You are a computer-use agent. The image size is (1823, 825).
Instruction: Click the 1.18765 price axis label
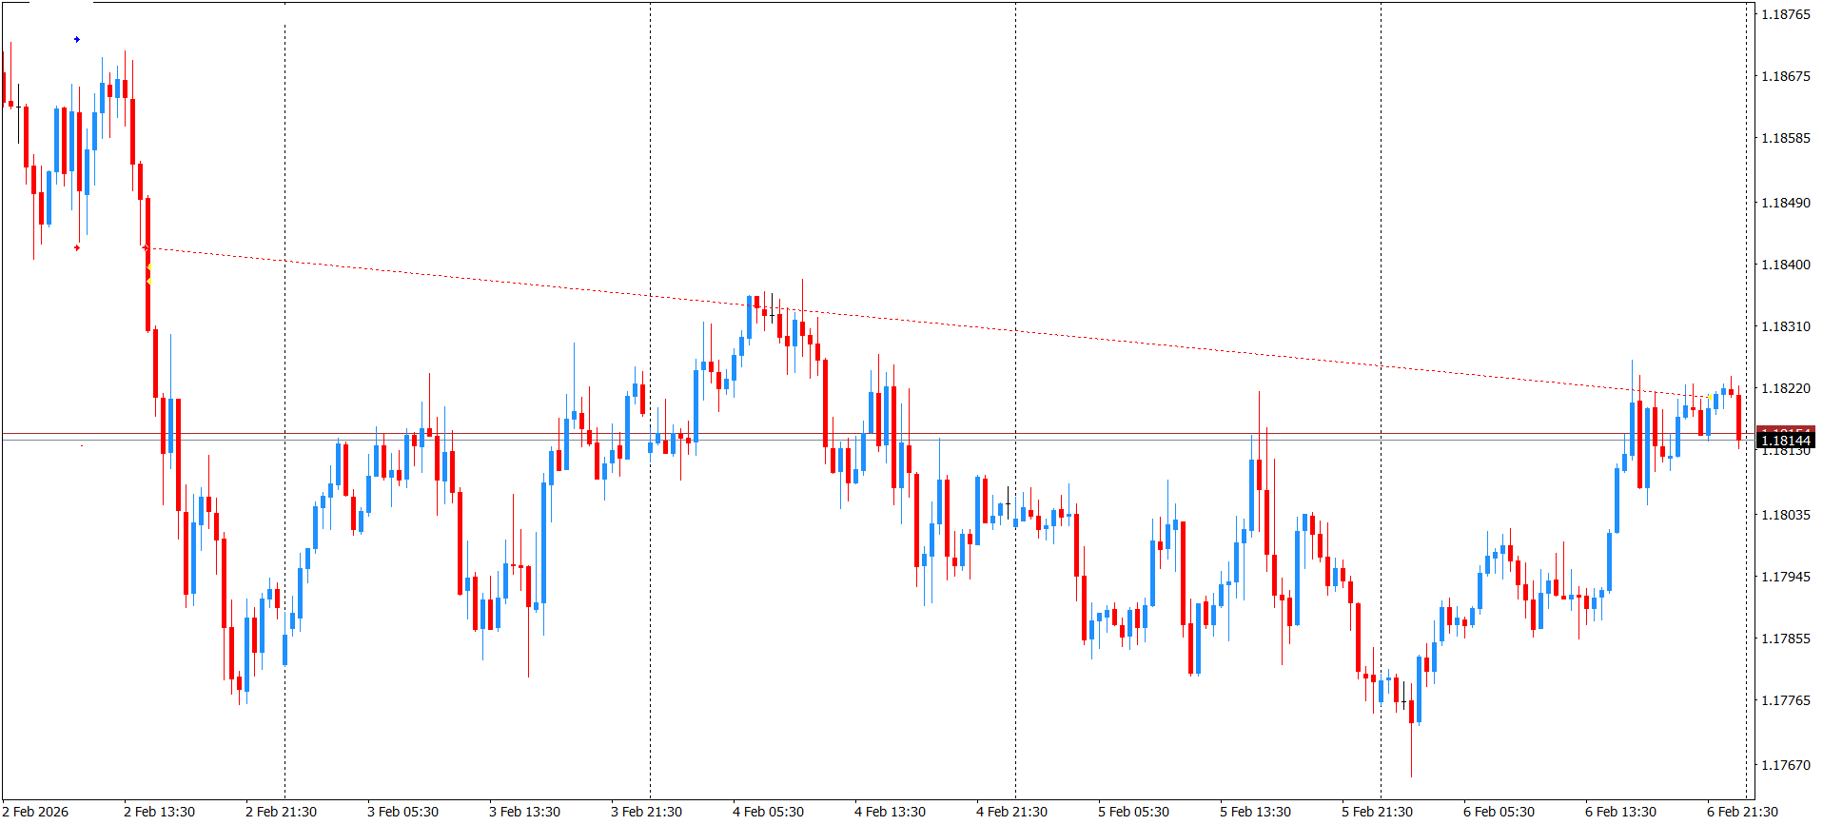point(1786,14)
